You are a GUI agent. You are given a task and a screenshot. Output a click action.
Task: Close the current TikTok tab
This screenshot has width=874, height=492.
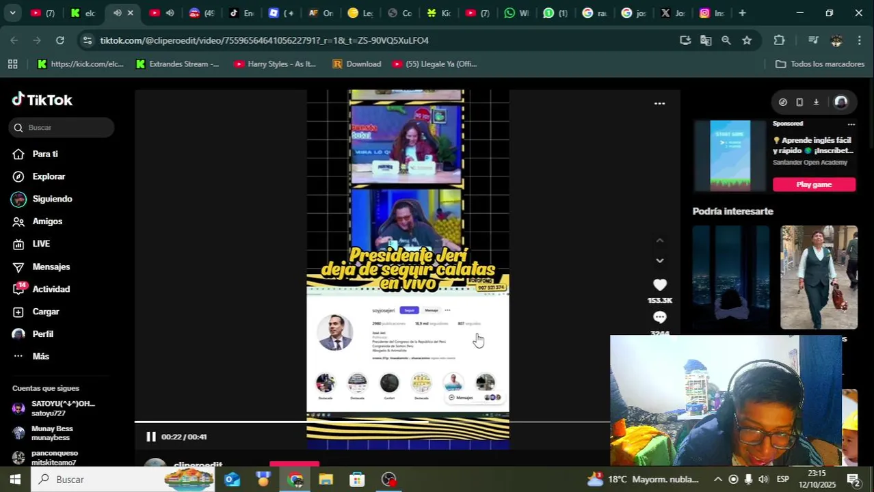pyautogui.click(x=130, y=13)
